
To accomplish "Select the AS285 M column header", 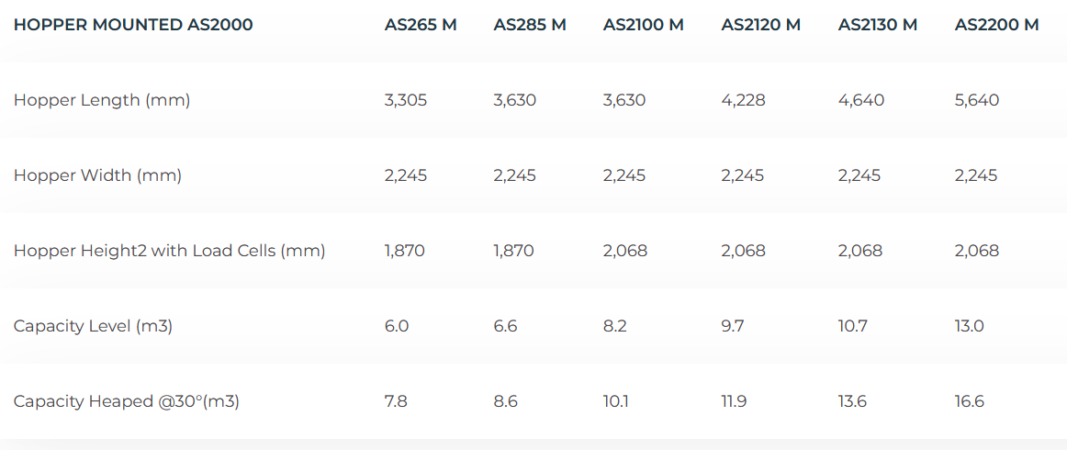I will (x=530, y=25).
